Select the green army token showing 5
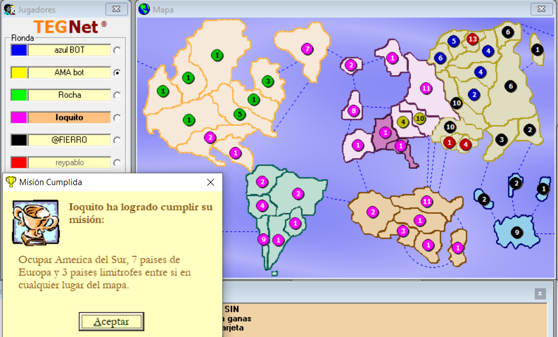Viewport: 558px width, 337px height. (x=240, y=114)
